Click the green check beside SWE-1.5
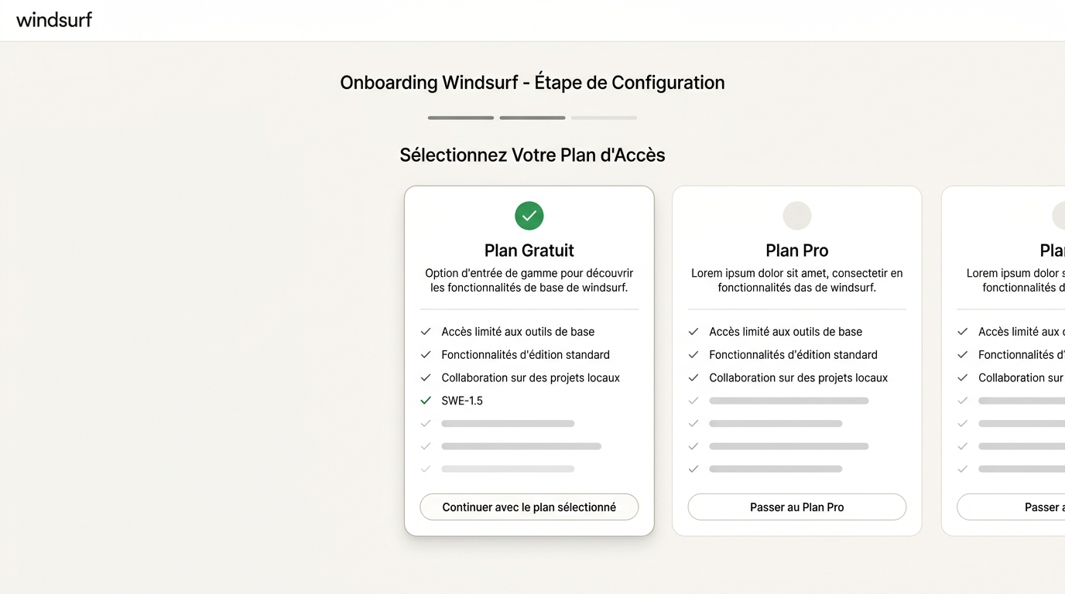This screenshot has width=1065, height=594. 426,401
